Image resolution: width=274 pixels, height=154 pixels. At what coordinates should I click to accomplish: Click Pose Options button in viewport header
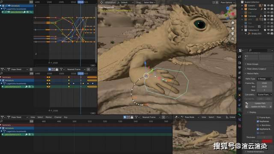click(x=227, y=3)
